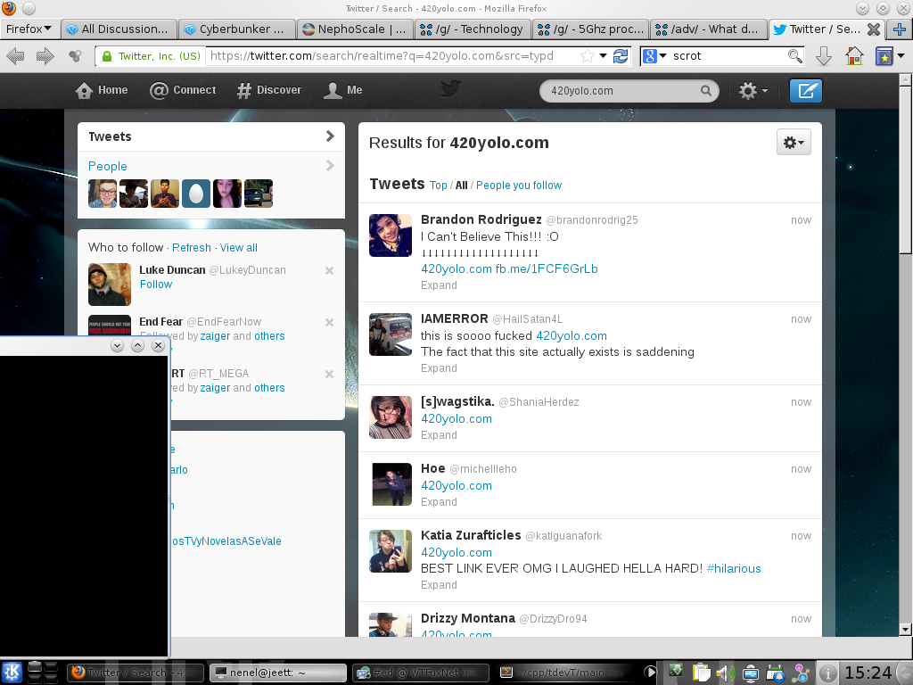Submit the scrot search with magnifier icon

coord(794,56)
